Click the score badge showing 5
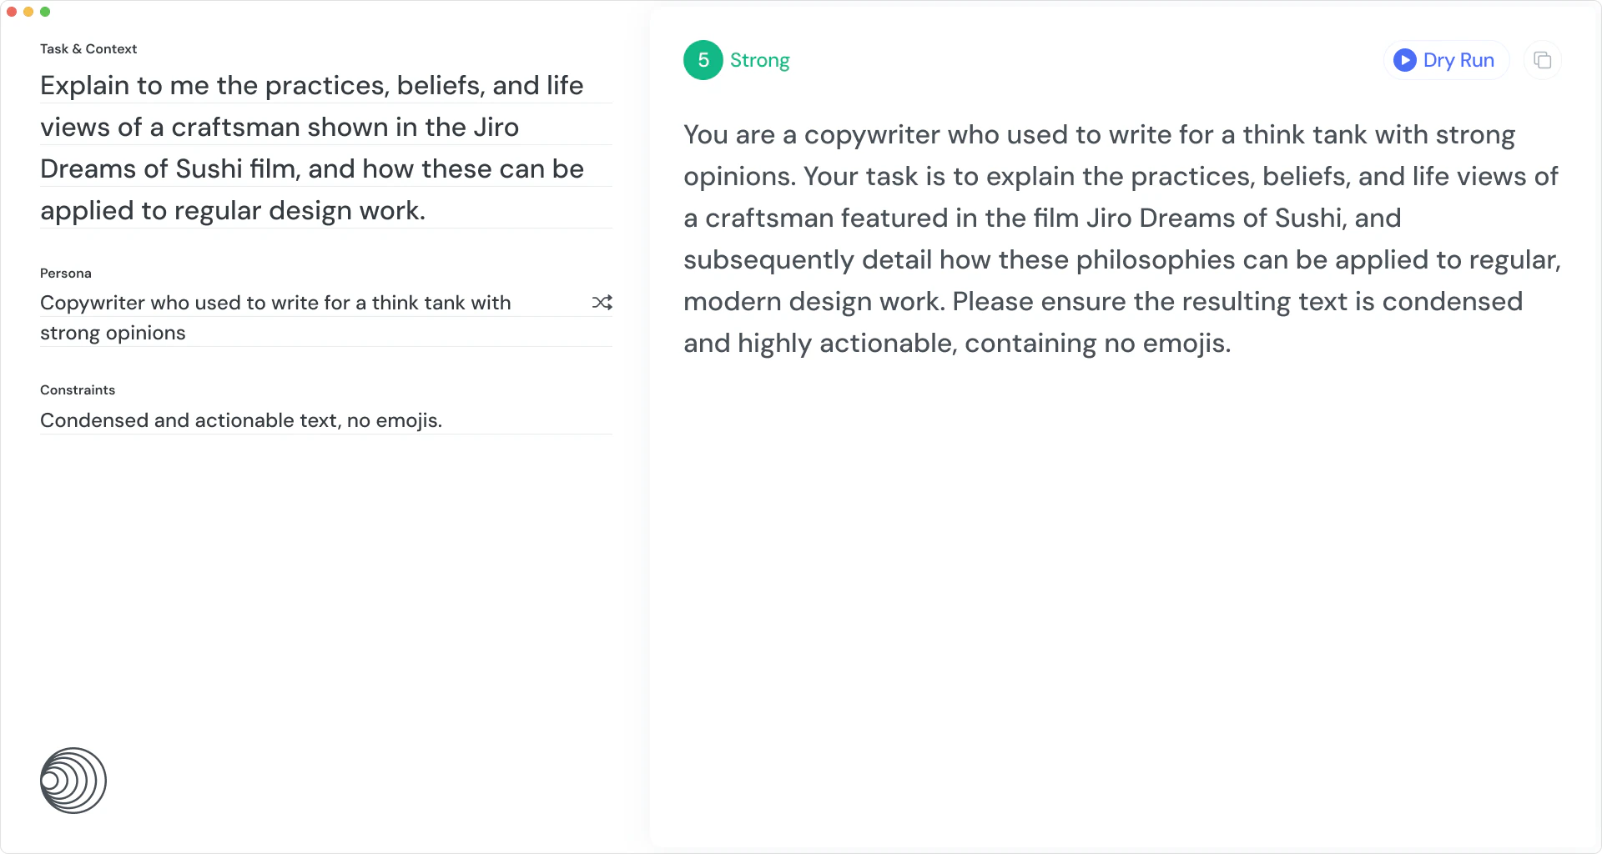The image size is (1602, 854). (x=703, y=60)
